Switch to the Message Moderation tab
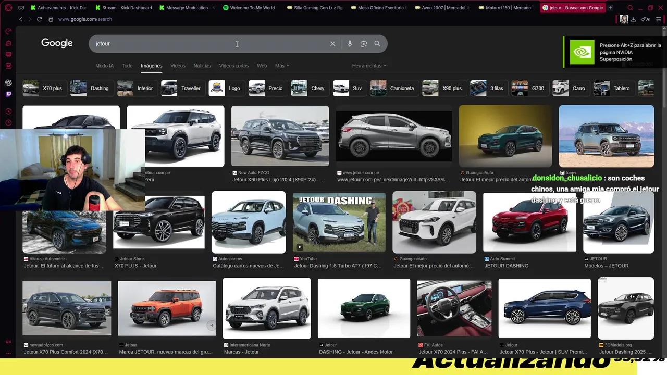 click(x=187, y=8)
